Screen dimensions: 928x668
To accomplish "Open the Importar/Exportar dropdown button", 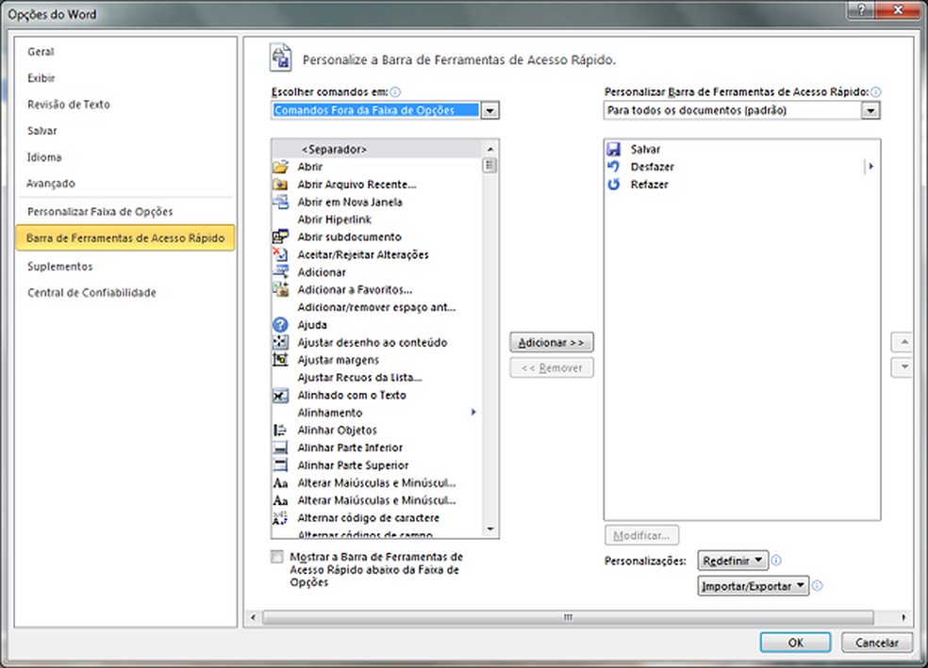I will (754, 586).
